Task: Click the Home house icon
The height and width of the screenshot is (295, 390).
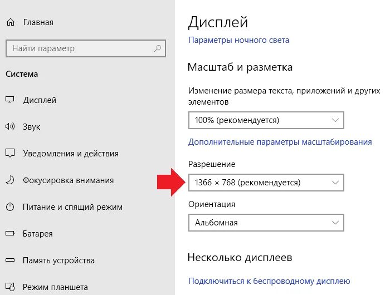Action: tap(10, 22)
